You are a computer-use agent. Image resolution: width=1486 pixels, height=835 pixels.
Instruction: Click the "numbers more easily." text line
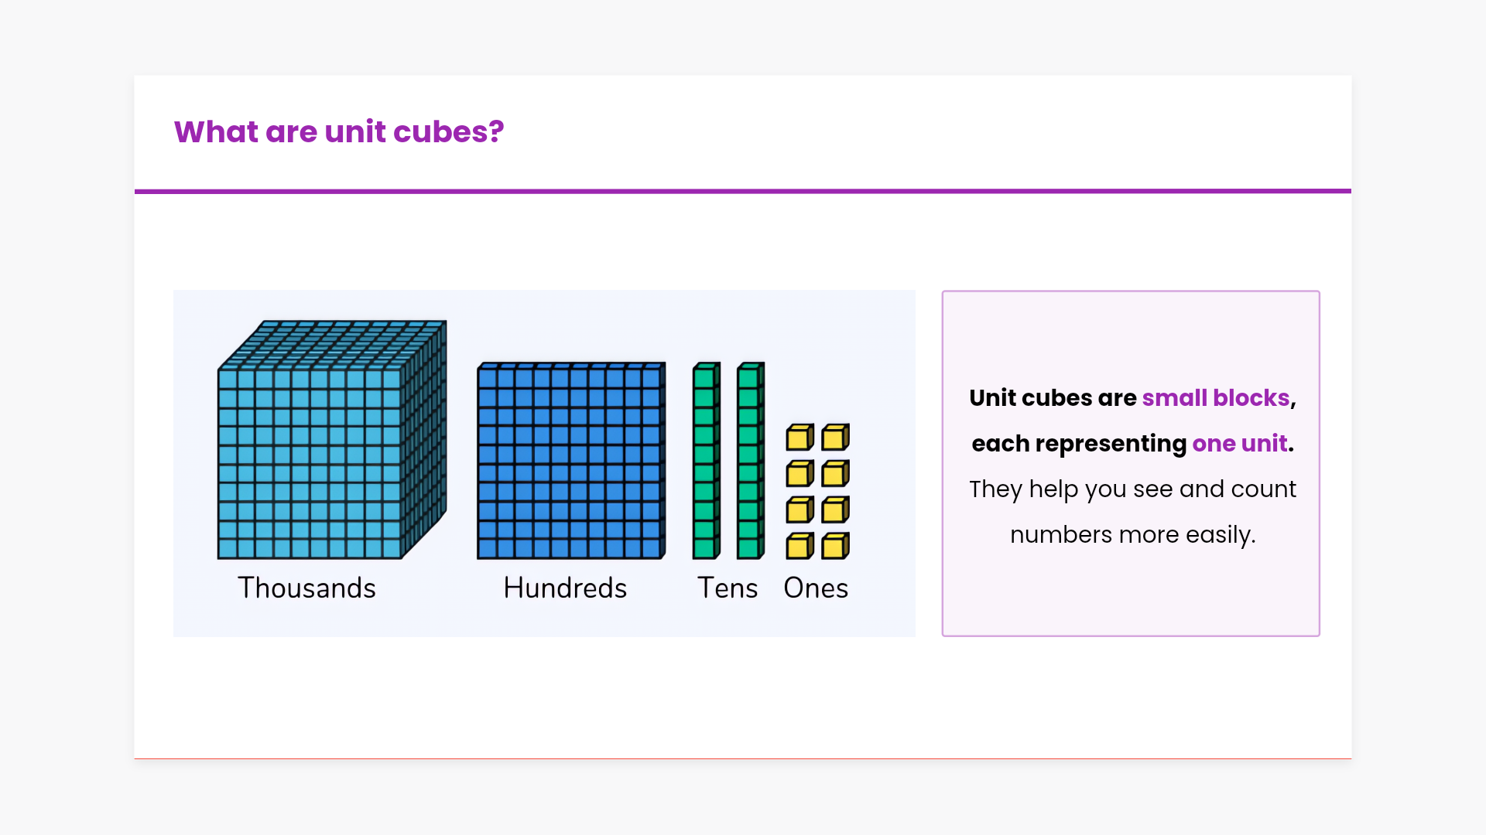[1132, 534]
